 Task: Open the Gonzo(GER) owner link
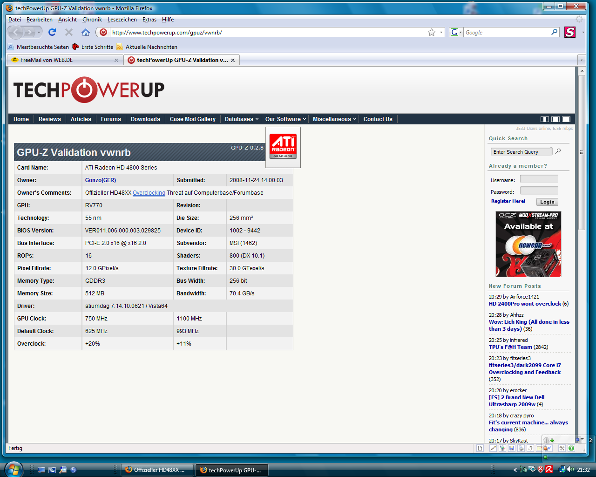click(x=101, y=180)
